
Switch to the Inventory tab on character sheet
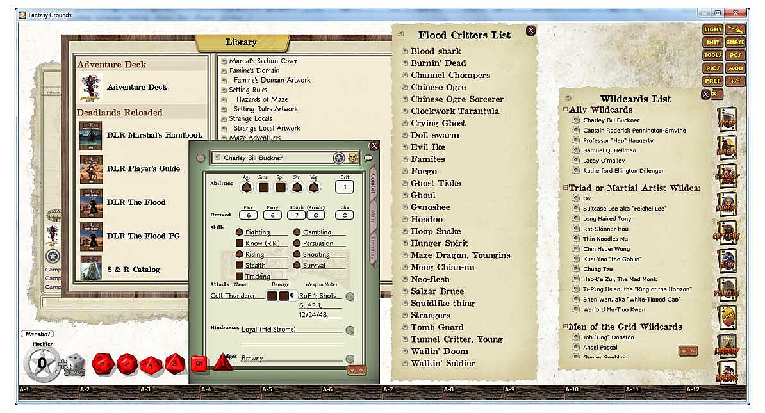(x=374, y=248)
